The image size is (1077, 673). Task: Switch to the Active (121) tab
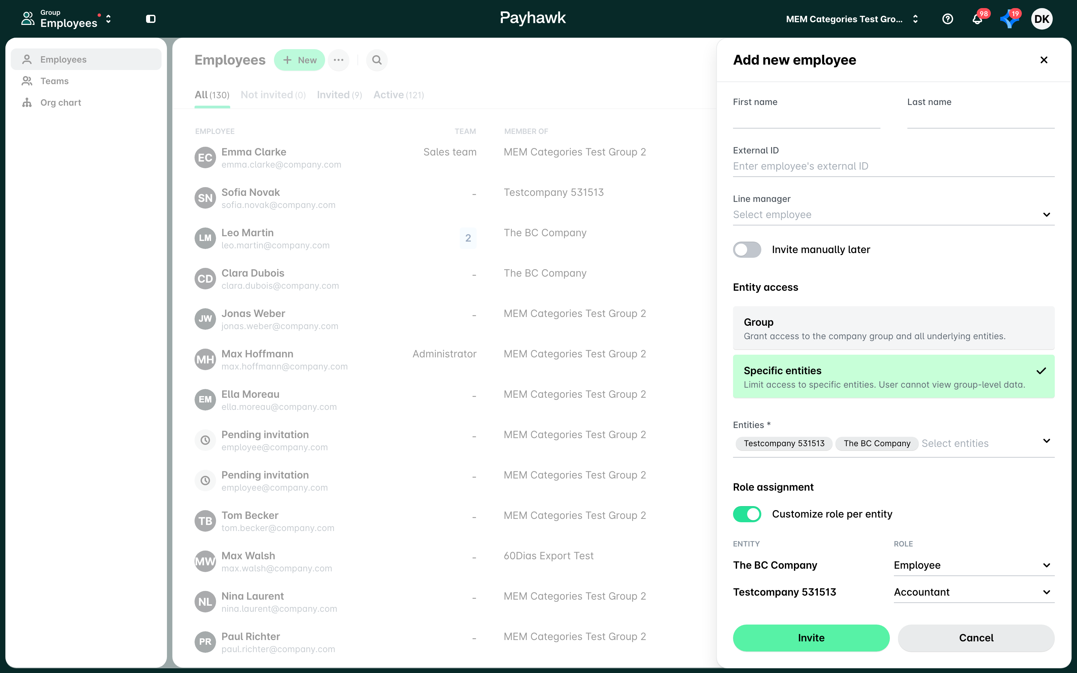point(398,95)
